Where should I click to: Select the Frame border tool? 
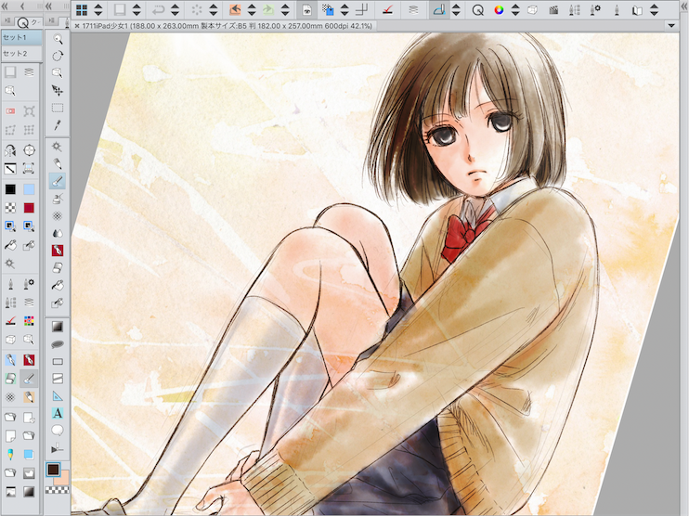point(58,379)
